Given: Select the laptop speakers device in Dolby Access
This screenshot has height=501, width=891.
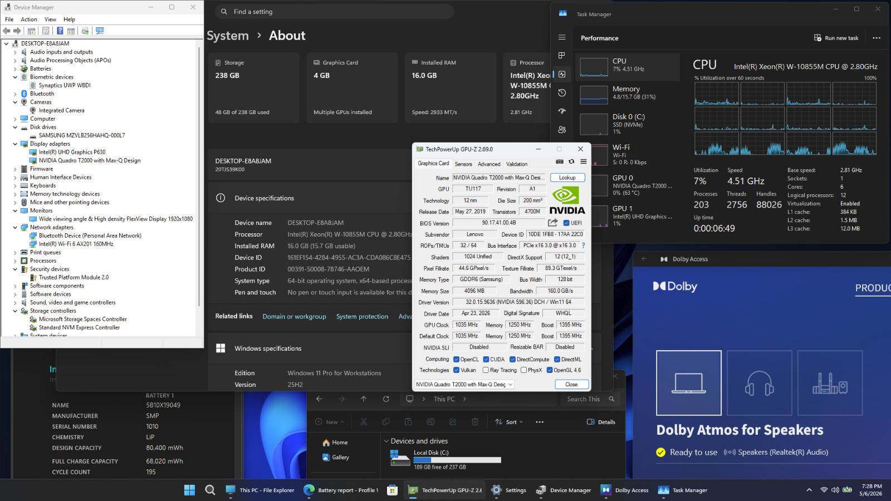Looking at the screenshot, I should click(x=689, y=383).
